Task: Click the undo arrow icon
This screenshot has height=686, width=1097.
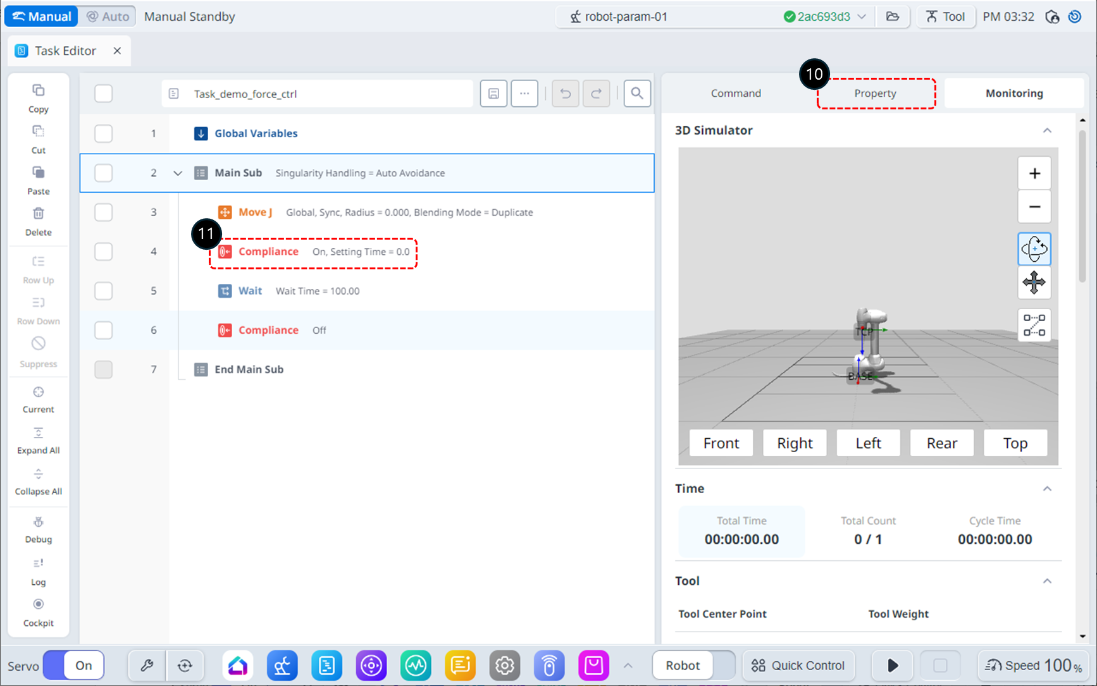Action: click(x=565, y=94)
